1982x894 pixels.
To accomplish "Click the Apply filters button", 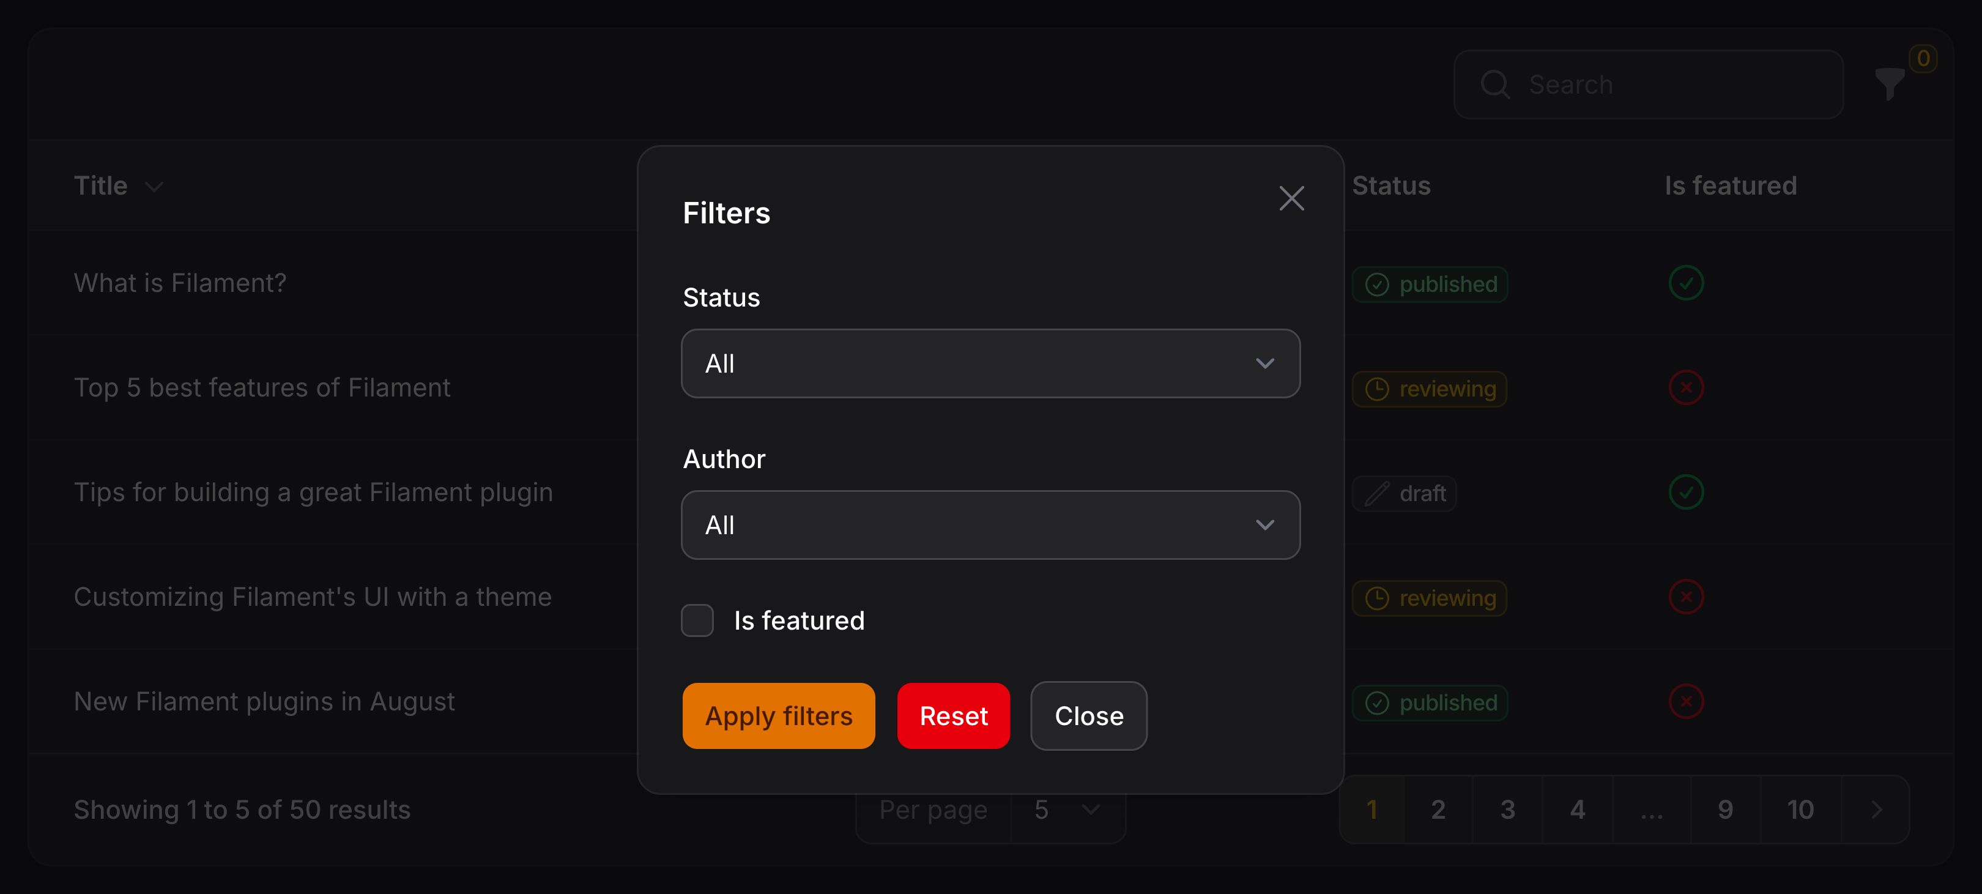I will (x=779, y=715).
